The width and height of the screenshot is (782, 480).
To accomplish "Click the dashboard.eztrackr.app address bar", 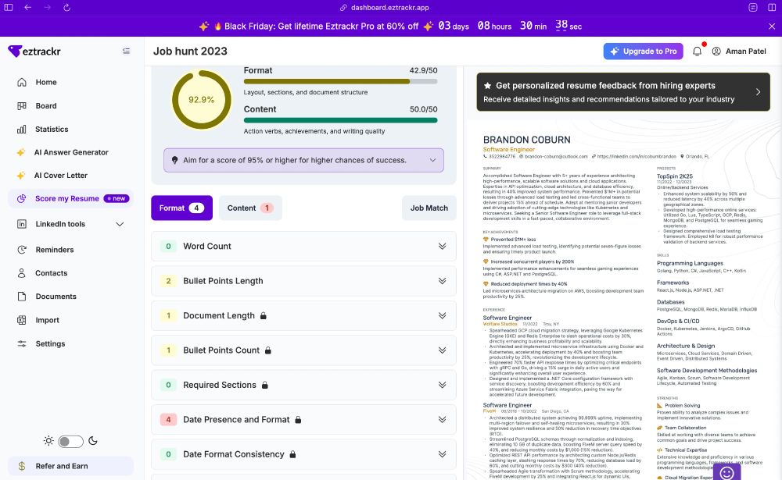I will [x=385, y=8].
